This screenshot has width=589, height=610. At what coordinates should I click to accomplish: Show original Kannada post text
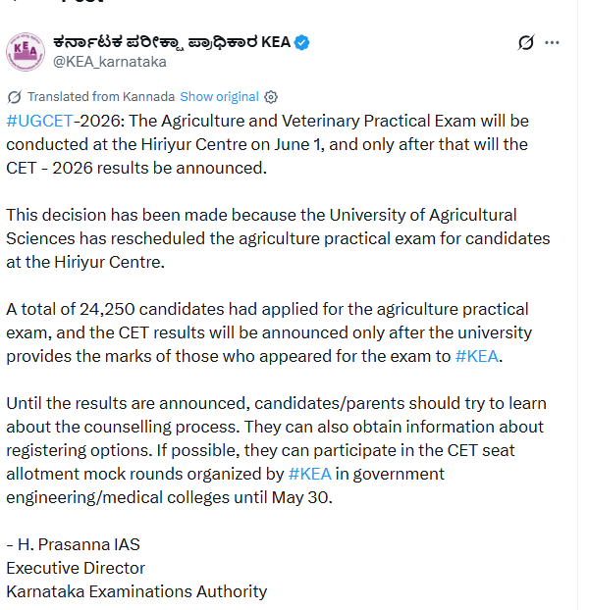click(219, 96)
